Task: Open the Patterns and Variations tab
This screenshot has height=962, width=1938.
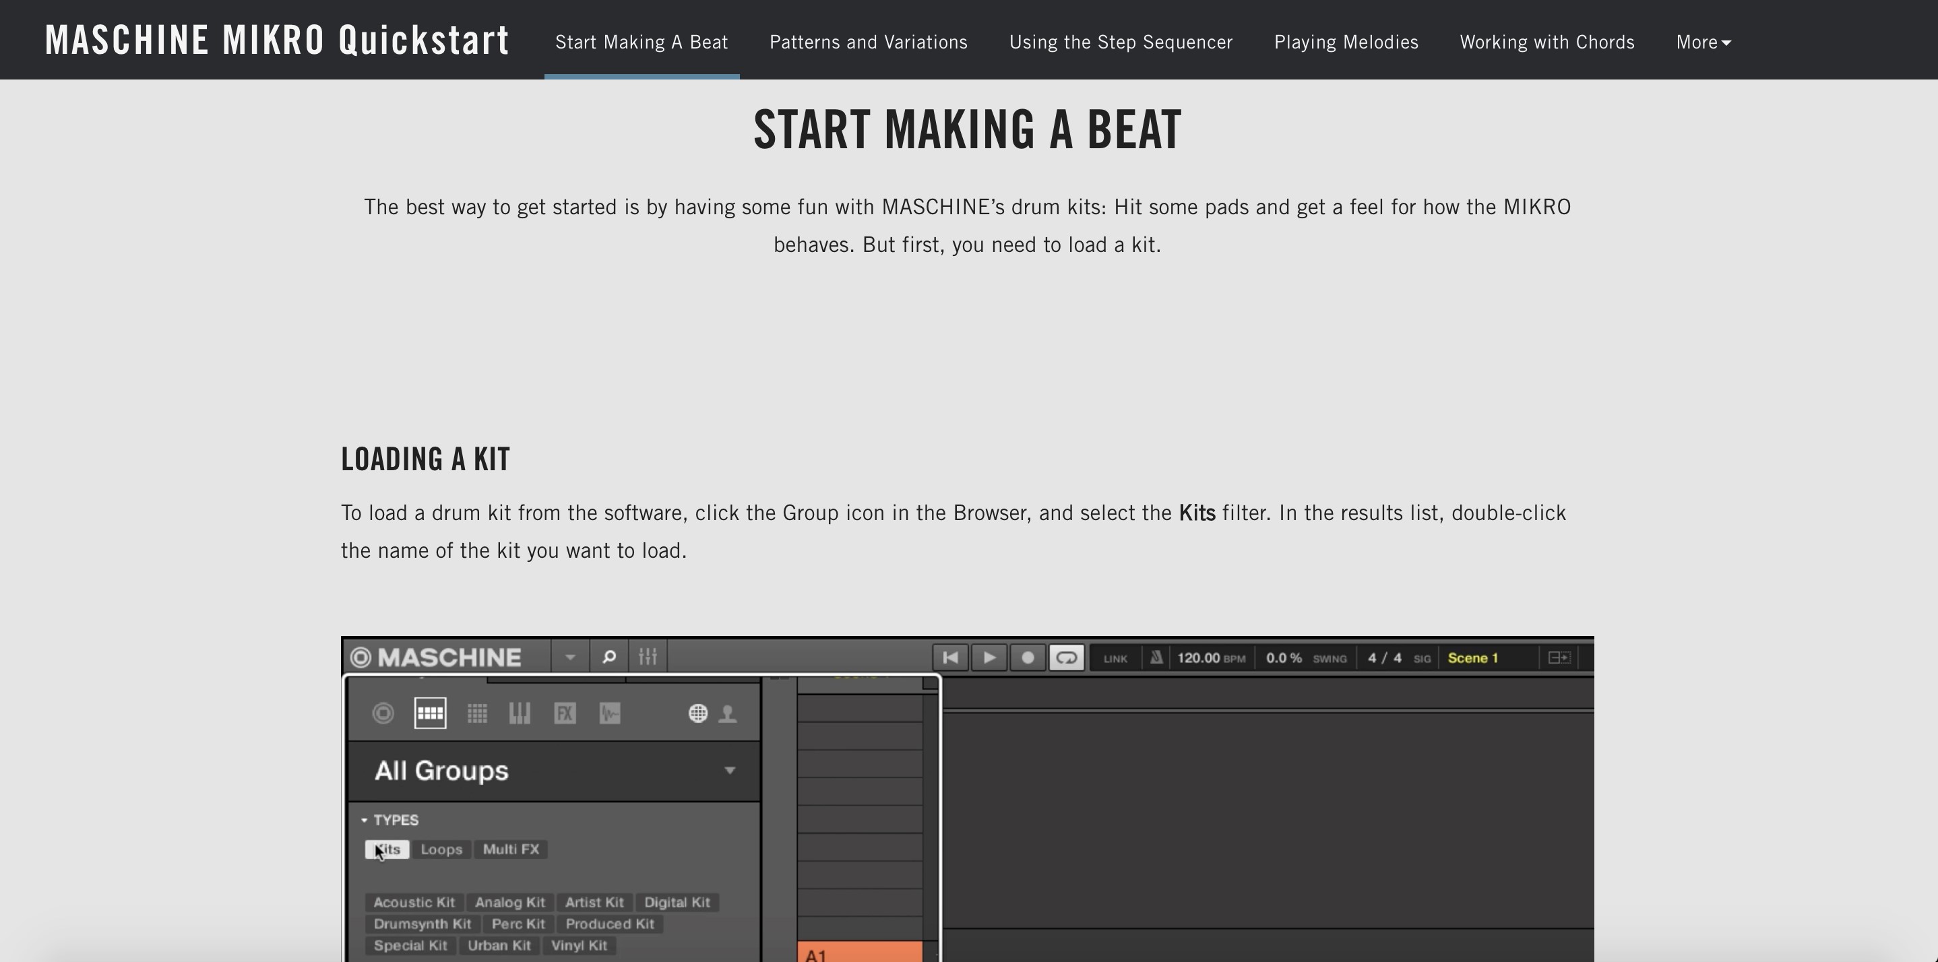Action: 869,42
